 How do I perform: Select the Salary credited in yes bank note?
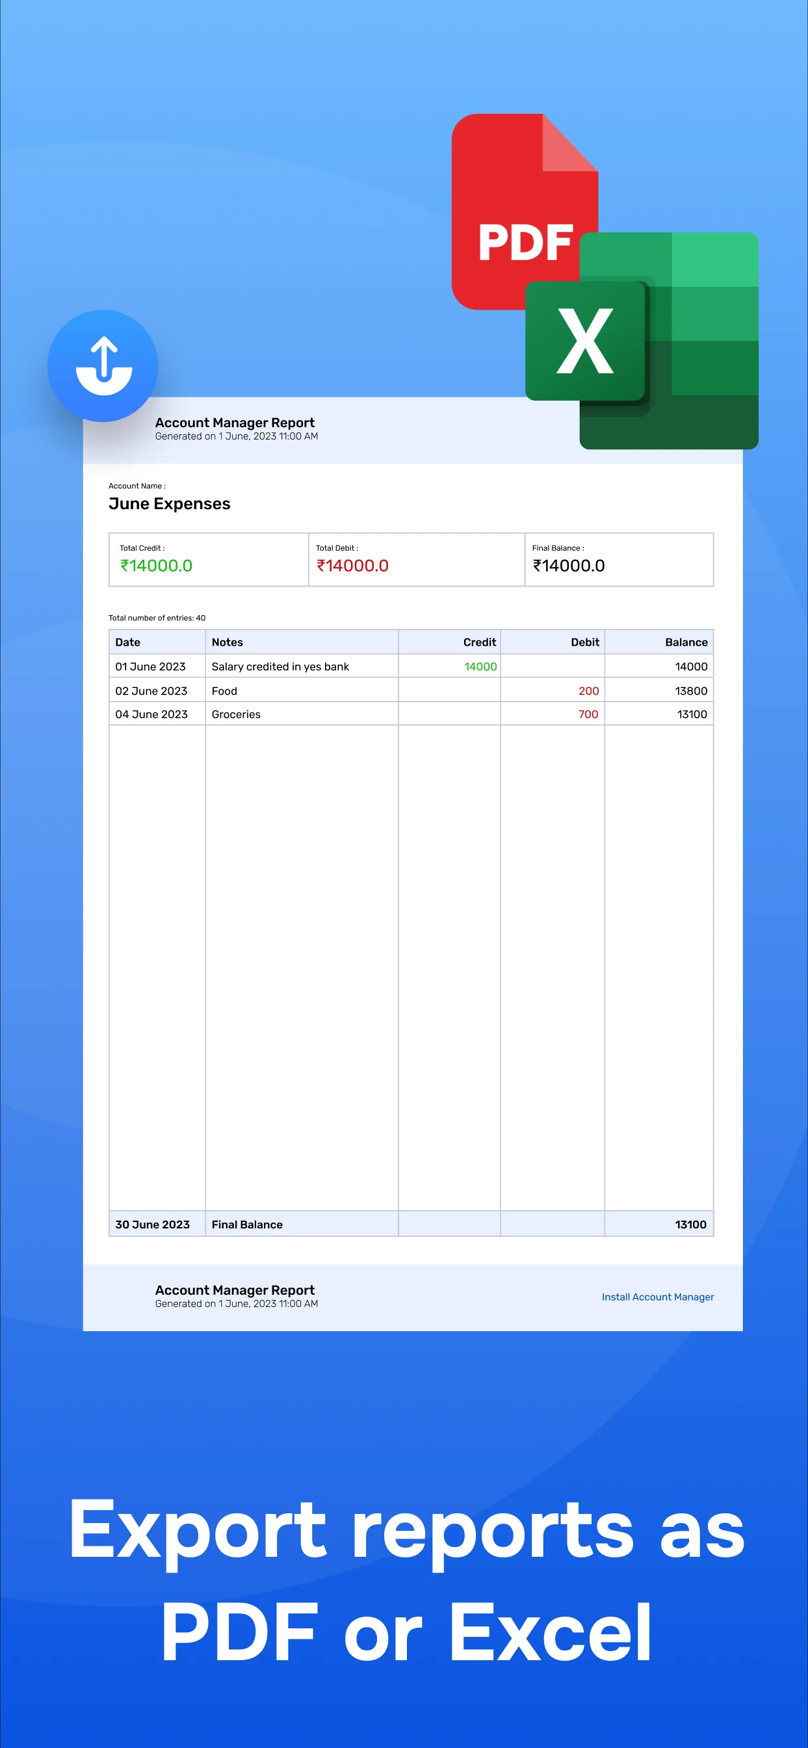(280, 667)
